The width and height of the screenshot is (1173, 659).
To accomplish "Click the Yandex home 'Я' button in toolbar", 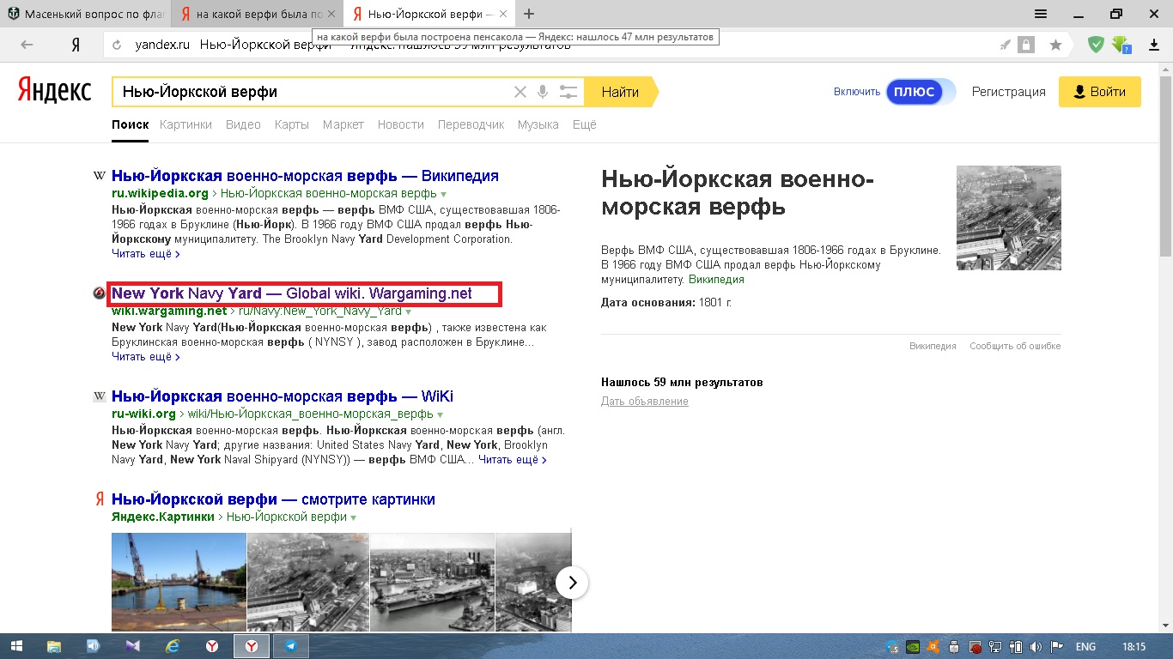I will 76,45.
